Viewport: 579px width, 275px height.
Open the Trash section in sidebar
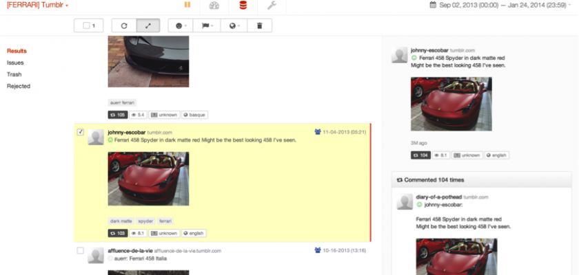[x=14, y=74]
